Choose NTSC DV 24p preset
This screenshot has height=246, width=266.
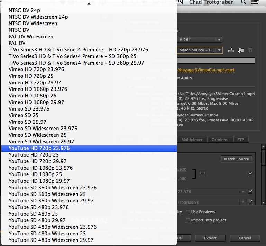(x=89, y=10)
